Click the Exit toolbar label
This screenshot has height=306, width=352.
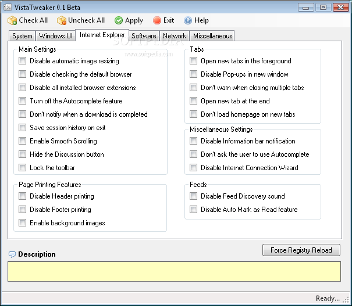click(169, 20)
